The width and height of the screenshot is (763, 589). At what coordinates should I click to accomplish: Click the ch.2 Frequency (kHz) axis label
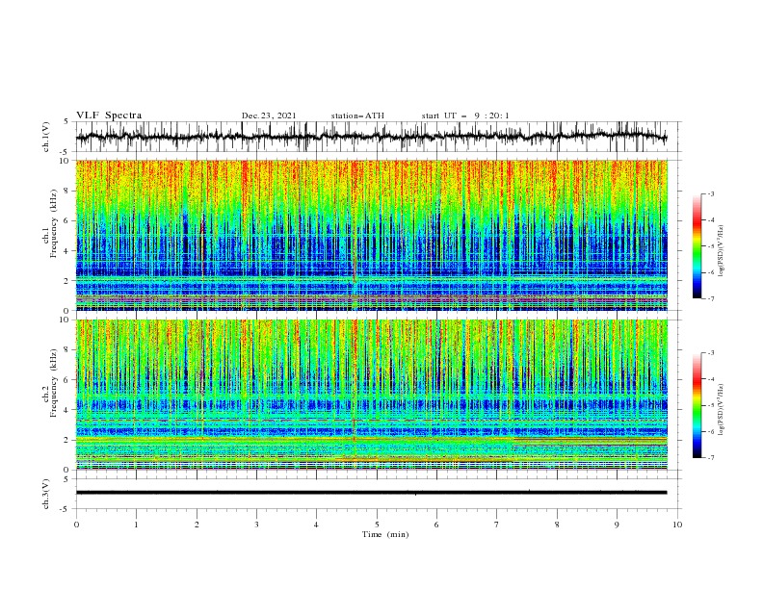(50, 383)
